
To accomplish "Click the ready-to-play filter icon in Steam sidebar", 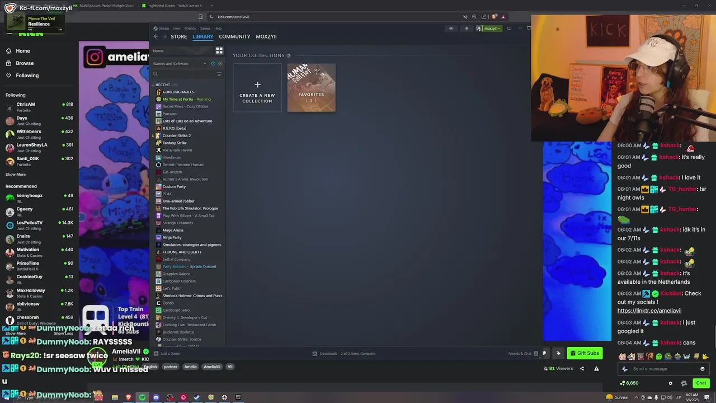I will click(220, 63).
